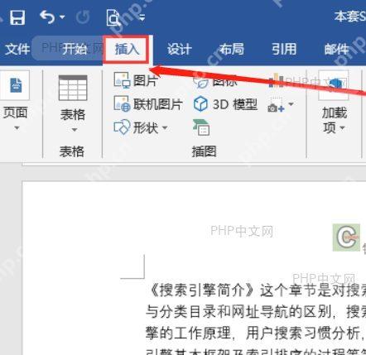Open the 邮件 tab
Image resolution: width=366 pixels, height=355 pixels.
[x=336, y=50]
